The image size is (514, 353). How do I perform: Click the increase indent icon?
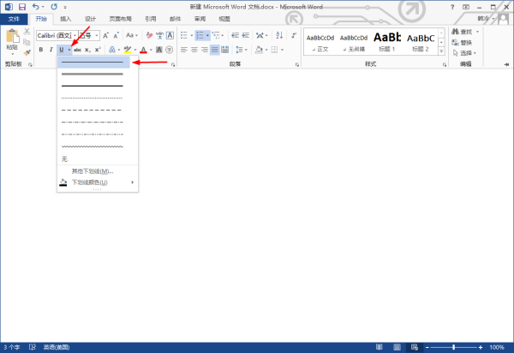pyautogui.click(x=245, y=35)
